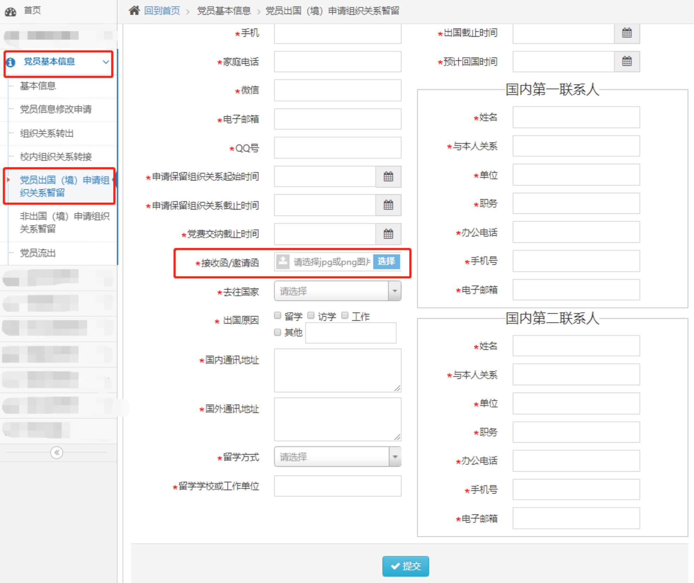The height and width of the screenshot is (583, 694).
Task: Open calendar for 申请保留组织关系截止时间
Action: pos(388,205)
